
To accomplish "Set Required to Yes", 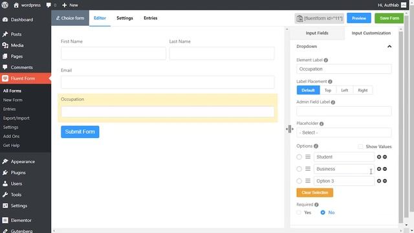I will click(x=299, y=212).
